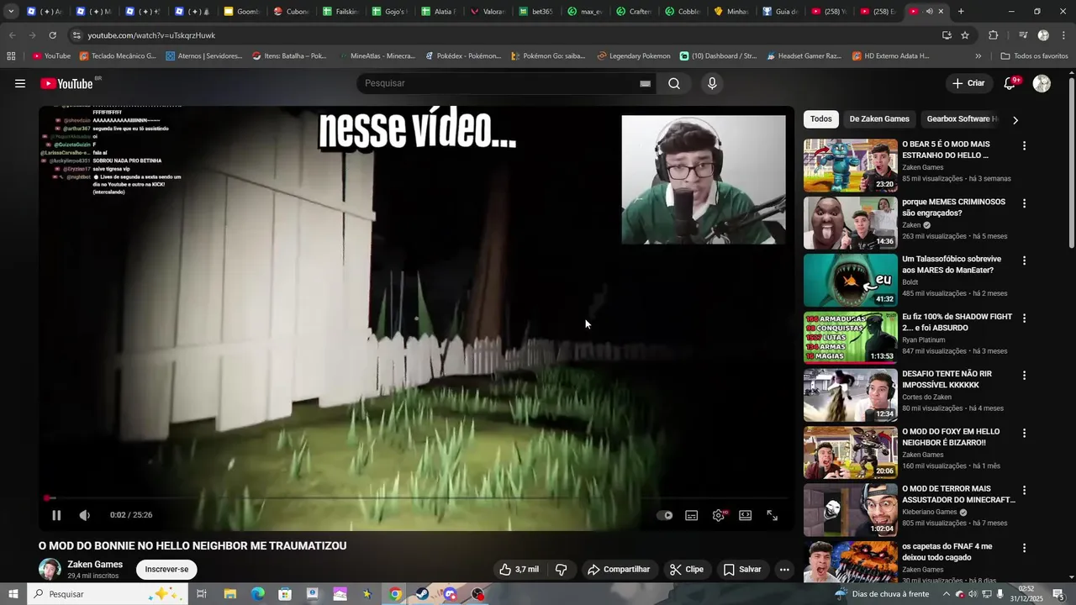Open Steam from the taskbar
The image size is (1076, 605).
click(x=423, y=594)
